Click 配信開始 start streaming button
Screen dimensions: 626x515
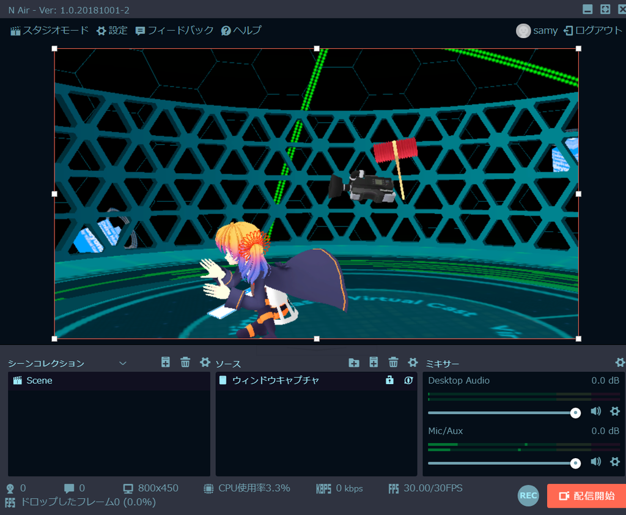click(x=586, y=496)
